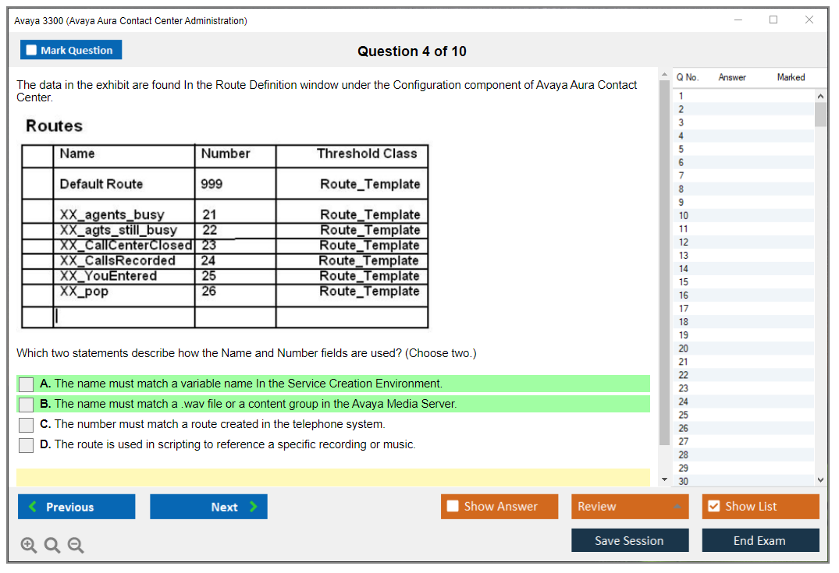Check answer option C about telephone system
The image size is (839, 573).
coord(27,425)
